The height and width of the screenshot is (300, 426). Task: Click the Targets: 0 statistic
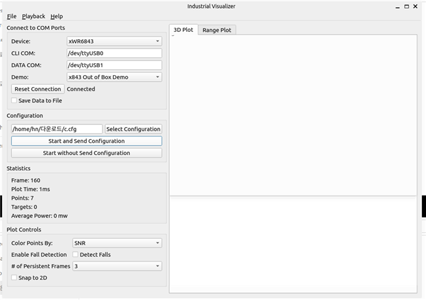click(x=24, y=207)
